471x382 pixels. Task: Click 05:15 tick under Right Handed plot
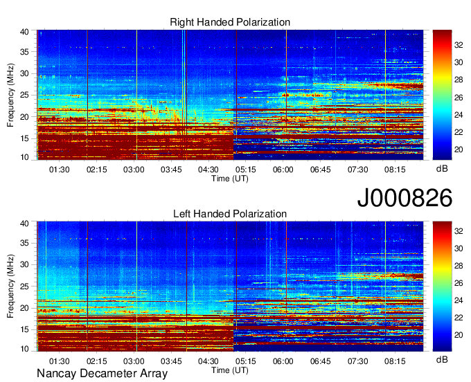click(x=245, y=170)
